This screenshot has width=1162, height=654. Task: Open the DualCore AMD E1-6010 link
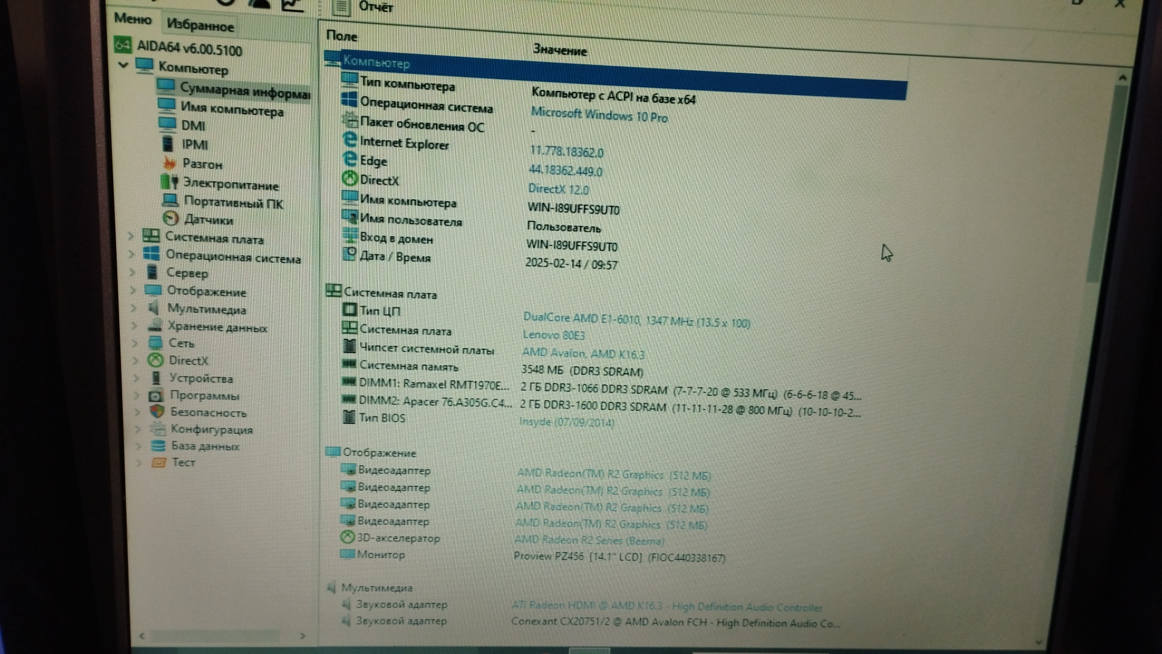[636, 320]
